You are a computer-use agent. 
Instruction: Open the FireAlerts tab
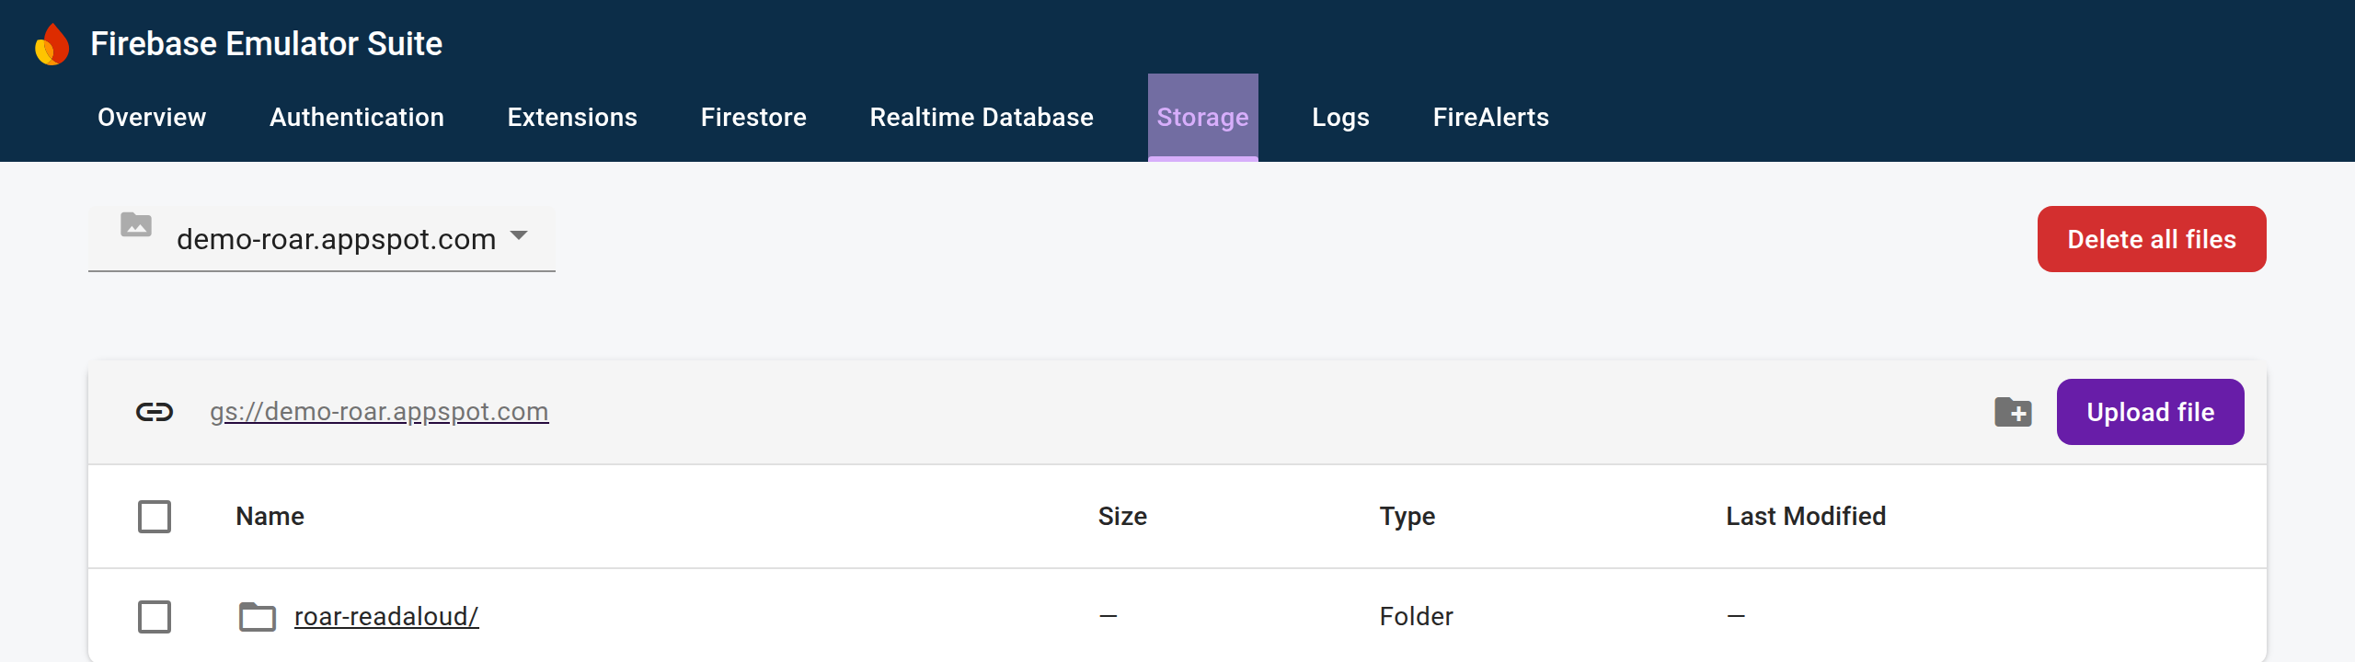1490,118
